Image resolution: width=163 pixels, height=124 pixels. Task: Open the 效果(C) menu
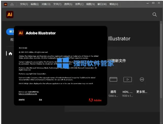coord(79,4)
